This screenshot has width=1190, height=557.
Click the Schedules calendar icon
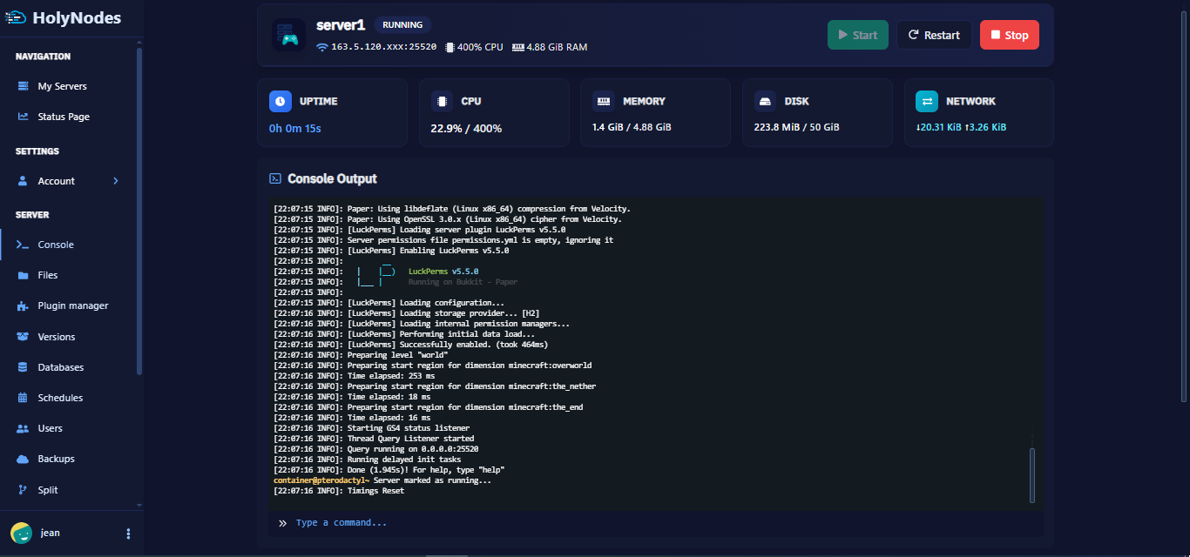click(23, 398)
